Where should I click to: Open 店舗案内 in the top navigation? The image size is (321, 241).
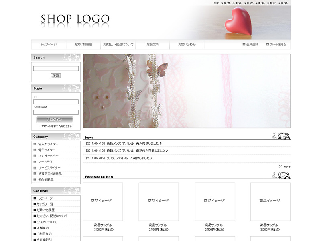[x=152, y=45]
